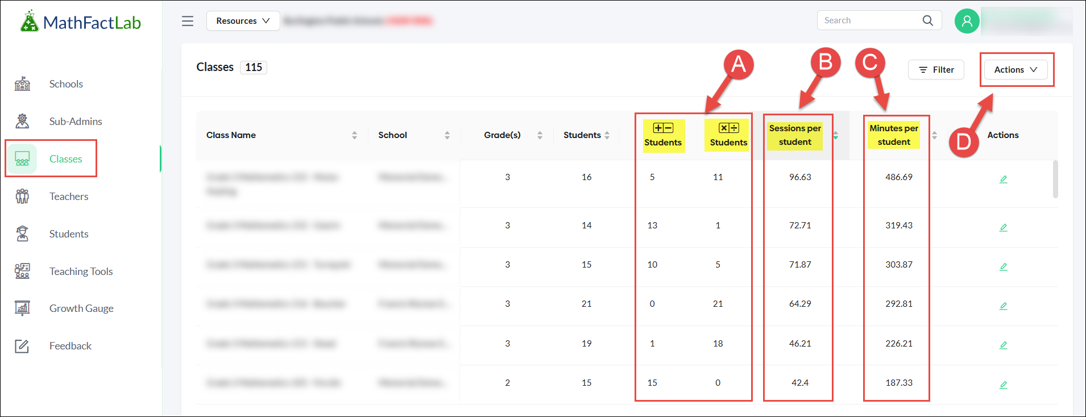Go to Students in sidebar
The height and width of the screenshot is (417, 1086).
(x=69, y=233)
